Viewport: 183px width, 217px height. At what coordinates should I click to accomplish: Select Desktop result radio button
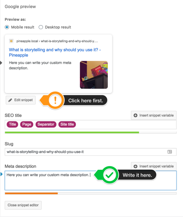coord(41,27)
